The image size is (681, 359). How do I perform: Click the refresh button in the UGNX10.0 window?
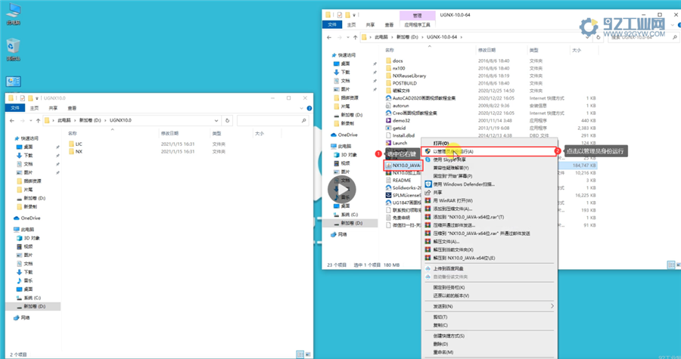[x=227, y=120]
